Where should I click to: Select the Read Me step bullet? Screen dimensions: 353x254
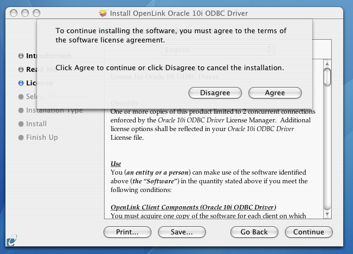[x=21, y=70]
